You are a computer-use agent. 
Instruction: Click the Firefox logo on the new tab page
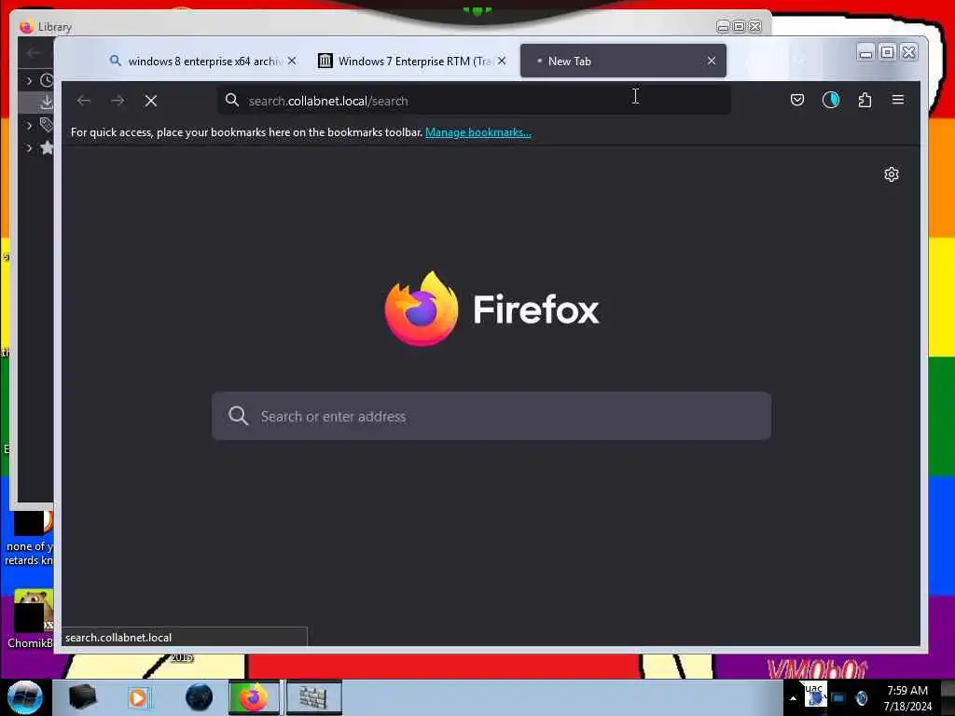pos(421,309)
